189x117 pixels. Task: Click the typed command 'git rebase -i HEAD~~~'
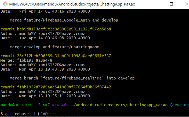click(x=30, y=114)
